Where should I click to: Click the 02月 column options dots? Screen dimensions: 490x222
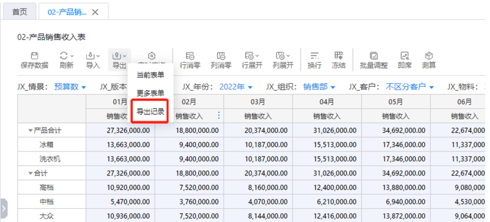pyautogui.click(x=219, y=116)
